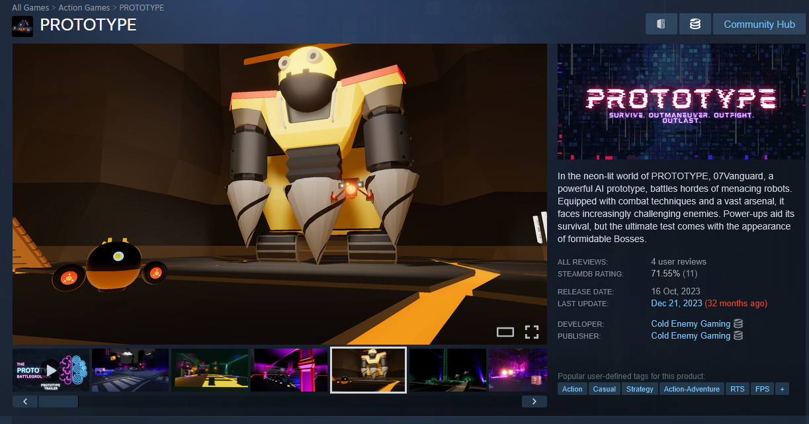Select the yellow robot boss thumbnail

point(368,370)
